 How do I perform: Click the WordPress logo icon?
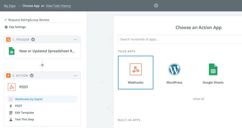tap(174, 69)
